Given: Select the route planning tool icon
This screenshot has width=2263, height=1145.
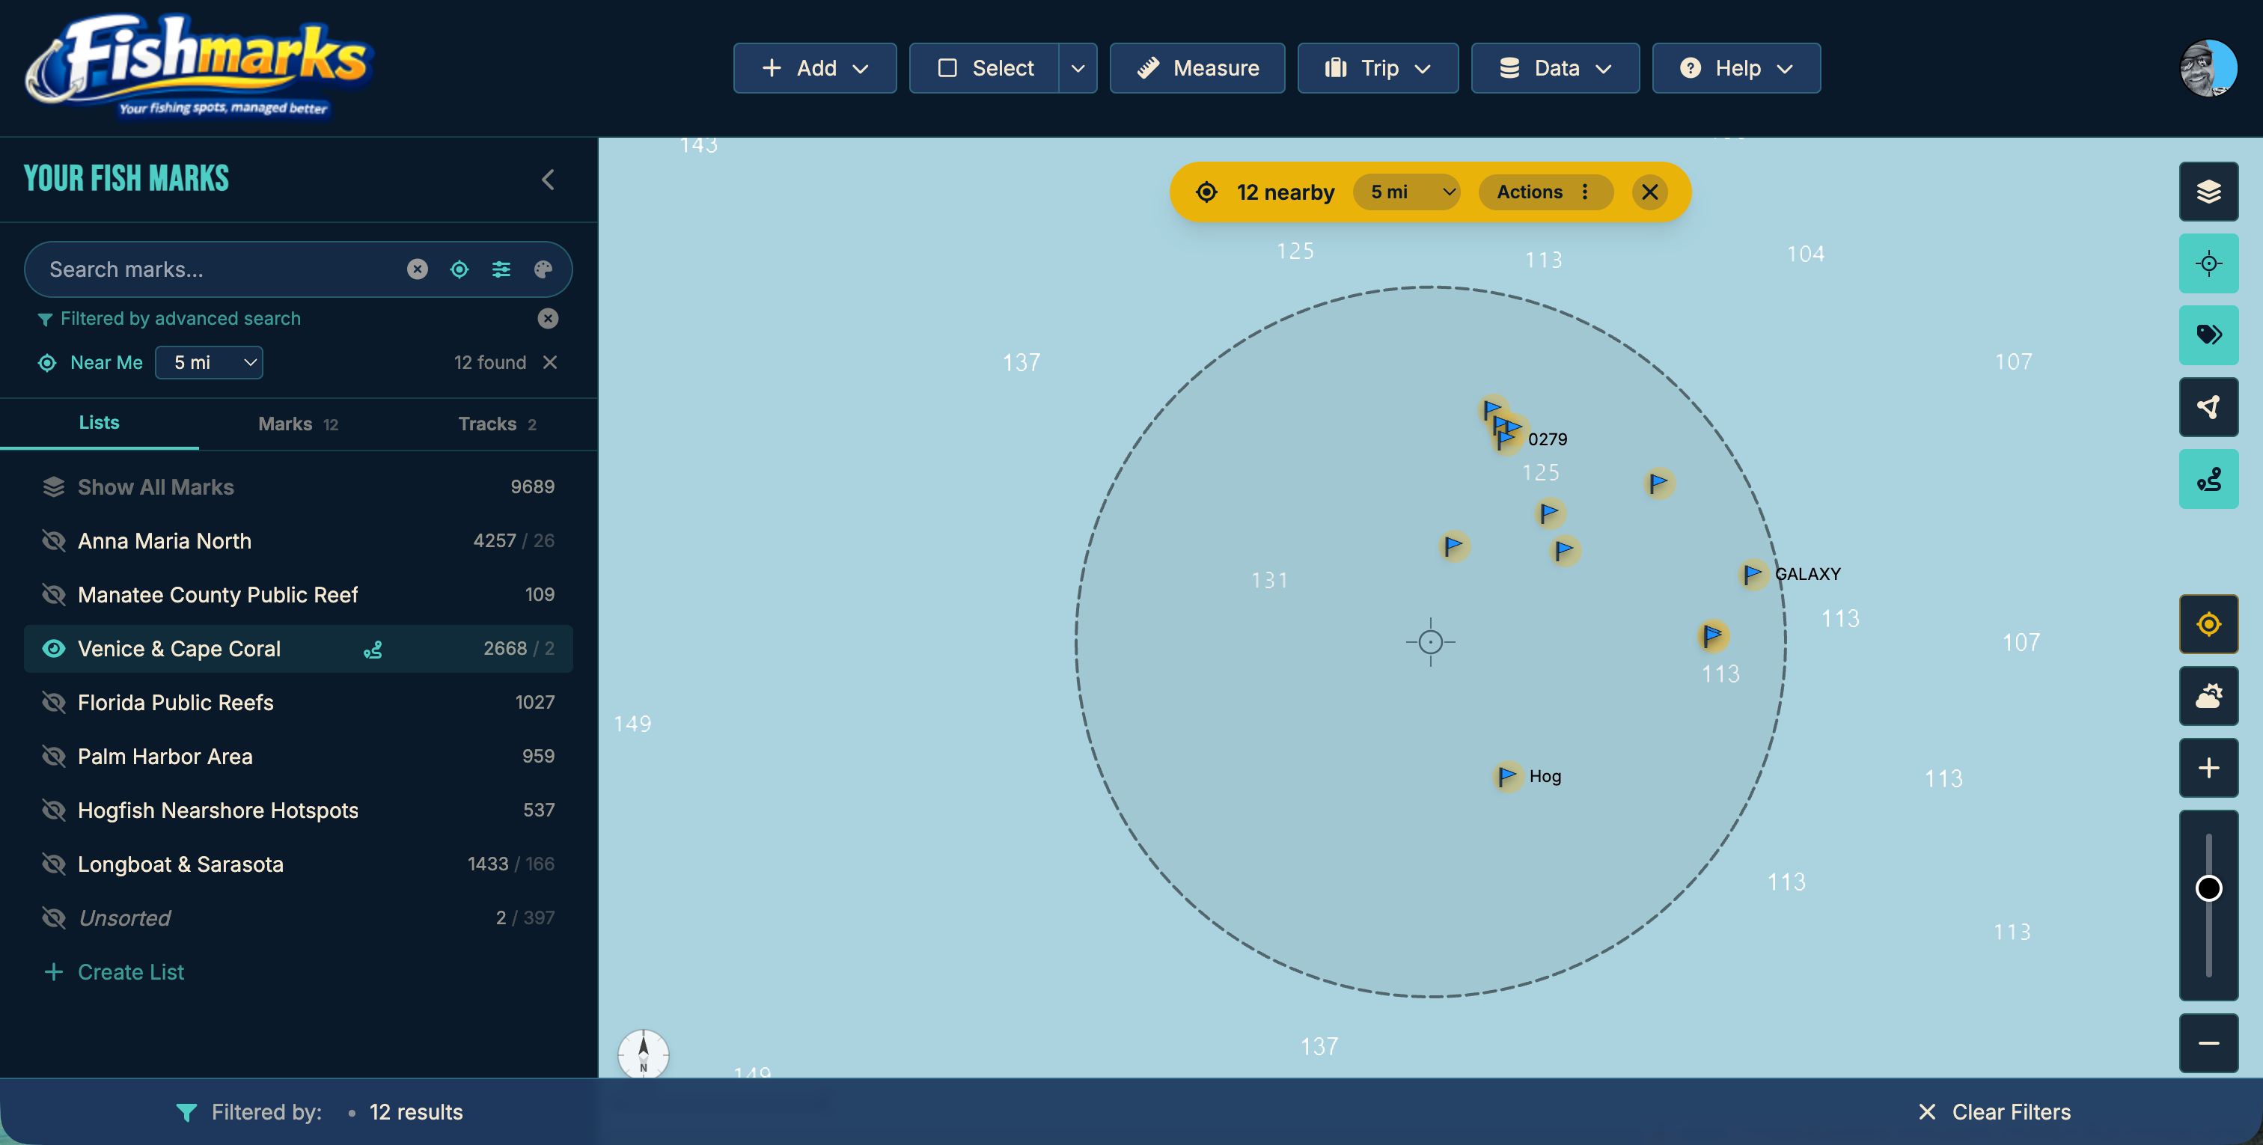Looking at the screenshot, I should tap(2209, 478).
